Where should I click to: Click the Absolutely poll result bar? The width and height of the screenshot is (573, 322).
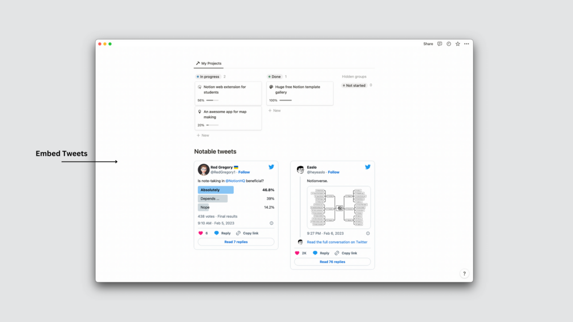coord(216,190)
